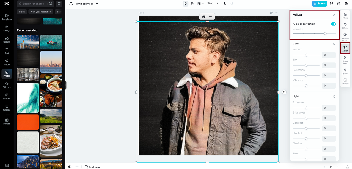This screenshot has width=352, height=169.
Task: Open the Upload sidebar panel
Action: click(7, 40)
